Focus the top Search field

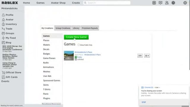coord(107,3)
